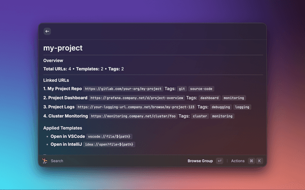Screen dimensions: 305x190
Task: Click the back arrow button
Action: click(x=47, y=31)
